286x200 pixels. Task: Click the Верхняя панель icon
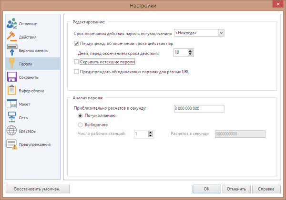(12, 50)
